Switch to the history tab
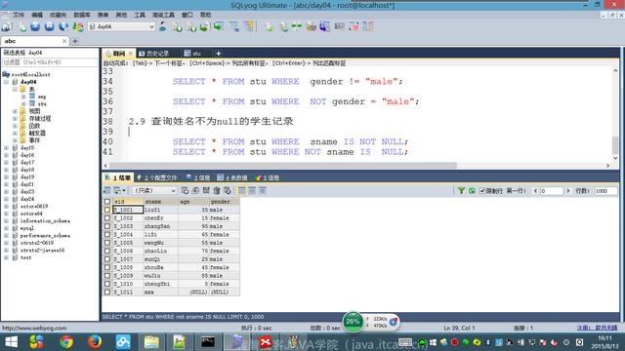The image size is (625, 351). (x=154, y=54)
